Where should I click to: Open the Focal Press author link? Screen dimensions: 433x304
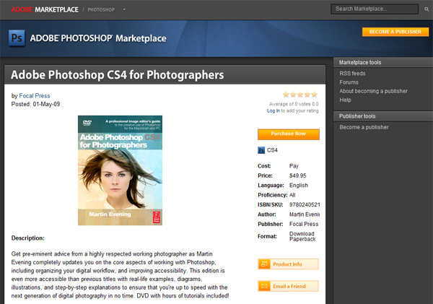[35, 95]
